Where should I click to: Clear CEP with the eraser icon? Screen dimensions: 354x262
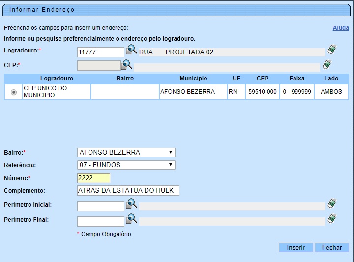pyautogui.click(x=327, y=65)
